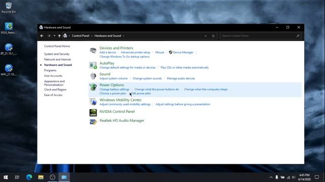325x182 pixels.
Task: Open the Windows Start menu
Action: [x=6, y=177]
